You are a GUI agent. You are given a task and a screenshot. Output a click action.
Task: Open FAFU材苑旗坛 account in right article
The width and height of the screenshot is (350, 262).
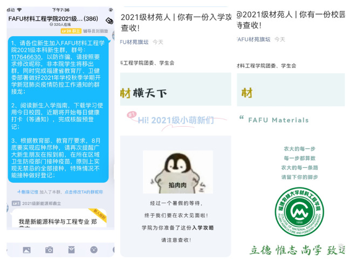[x=253, y=39]
